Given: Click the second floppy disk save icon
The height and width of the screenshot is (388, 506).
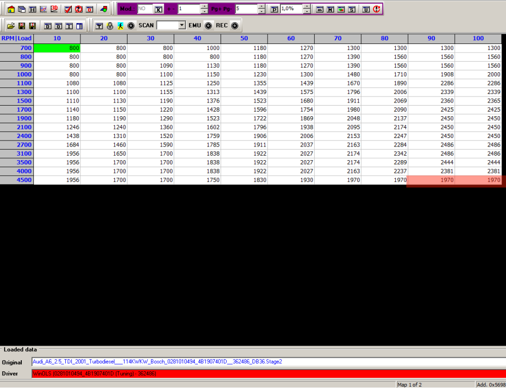Looking at the screenshot, I should [32, 26].
